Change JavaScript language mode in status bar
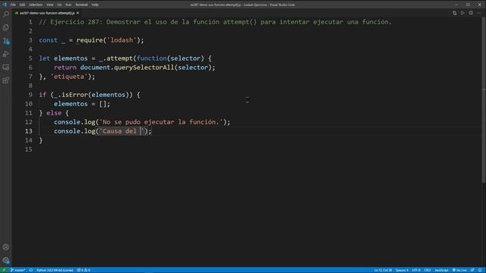This screenshot has height=273, width=486. tap(441, 270)
